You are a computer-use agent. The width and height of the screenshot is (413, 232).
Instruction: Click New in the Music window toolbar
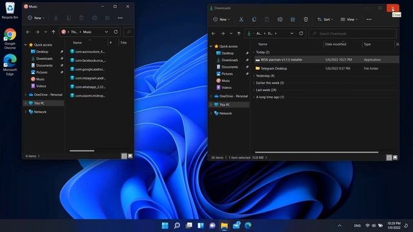(36, 18)
